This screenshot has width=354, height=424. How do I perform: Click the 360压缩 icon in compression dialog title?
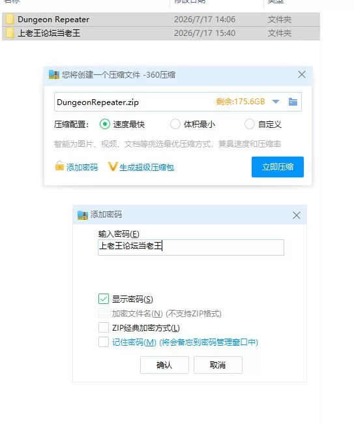tap(53, 74)
